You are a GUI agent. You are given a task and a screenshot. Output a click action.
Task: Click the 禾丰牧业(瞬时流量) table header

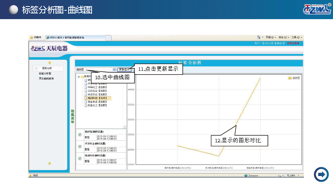(95, 144)
